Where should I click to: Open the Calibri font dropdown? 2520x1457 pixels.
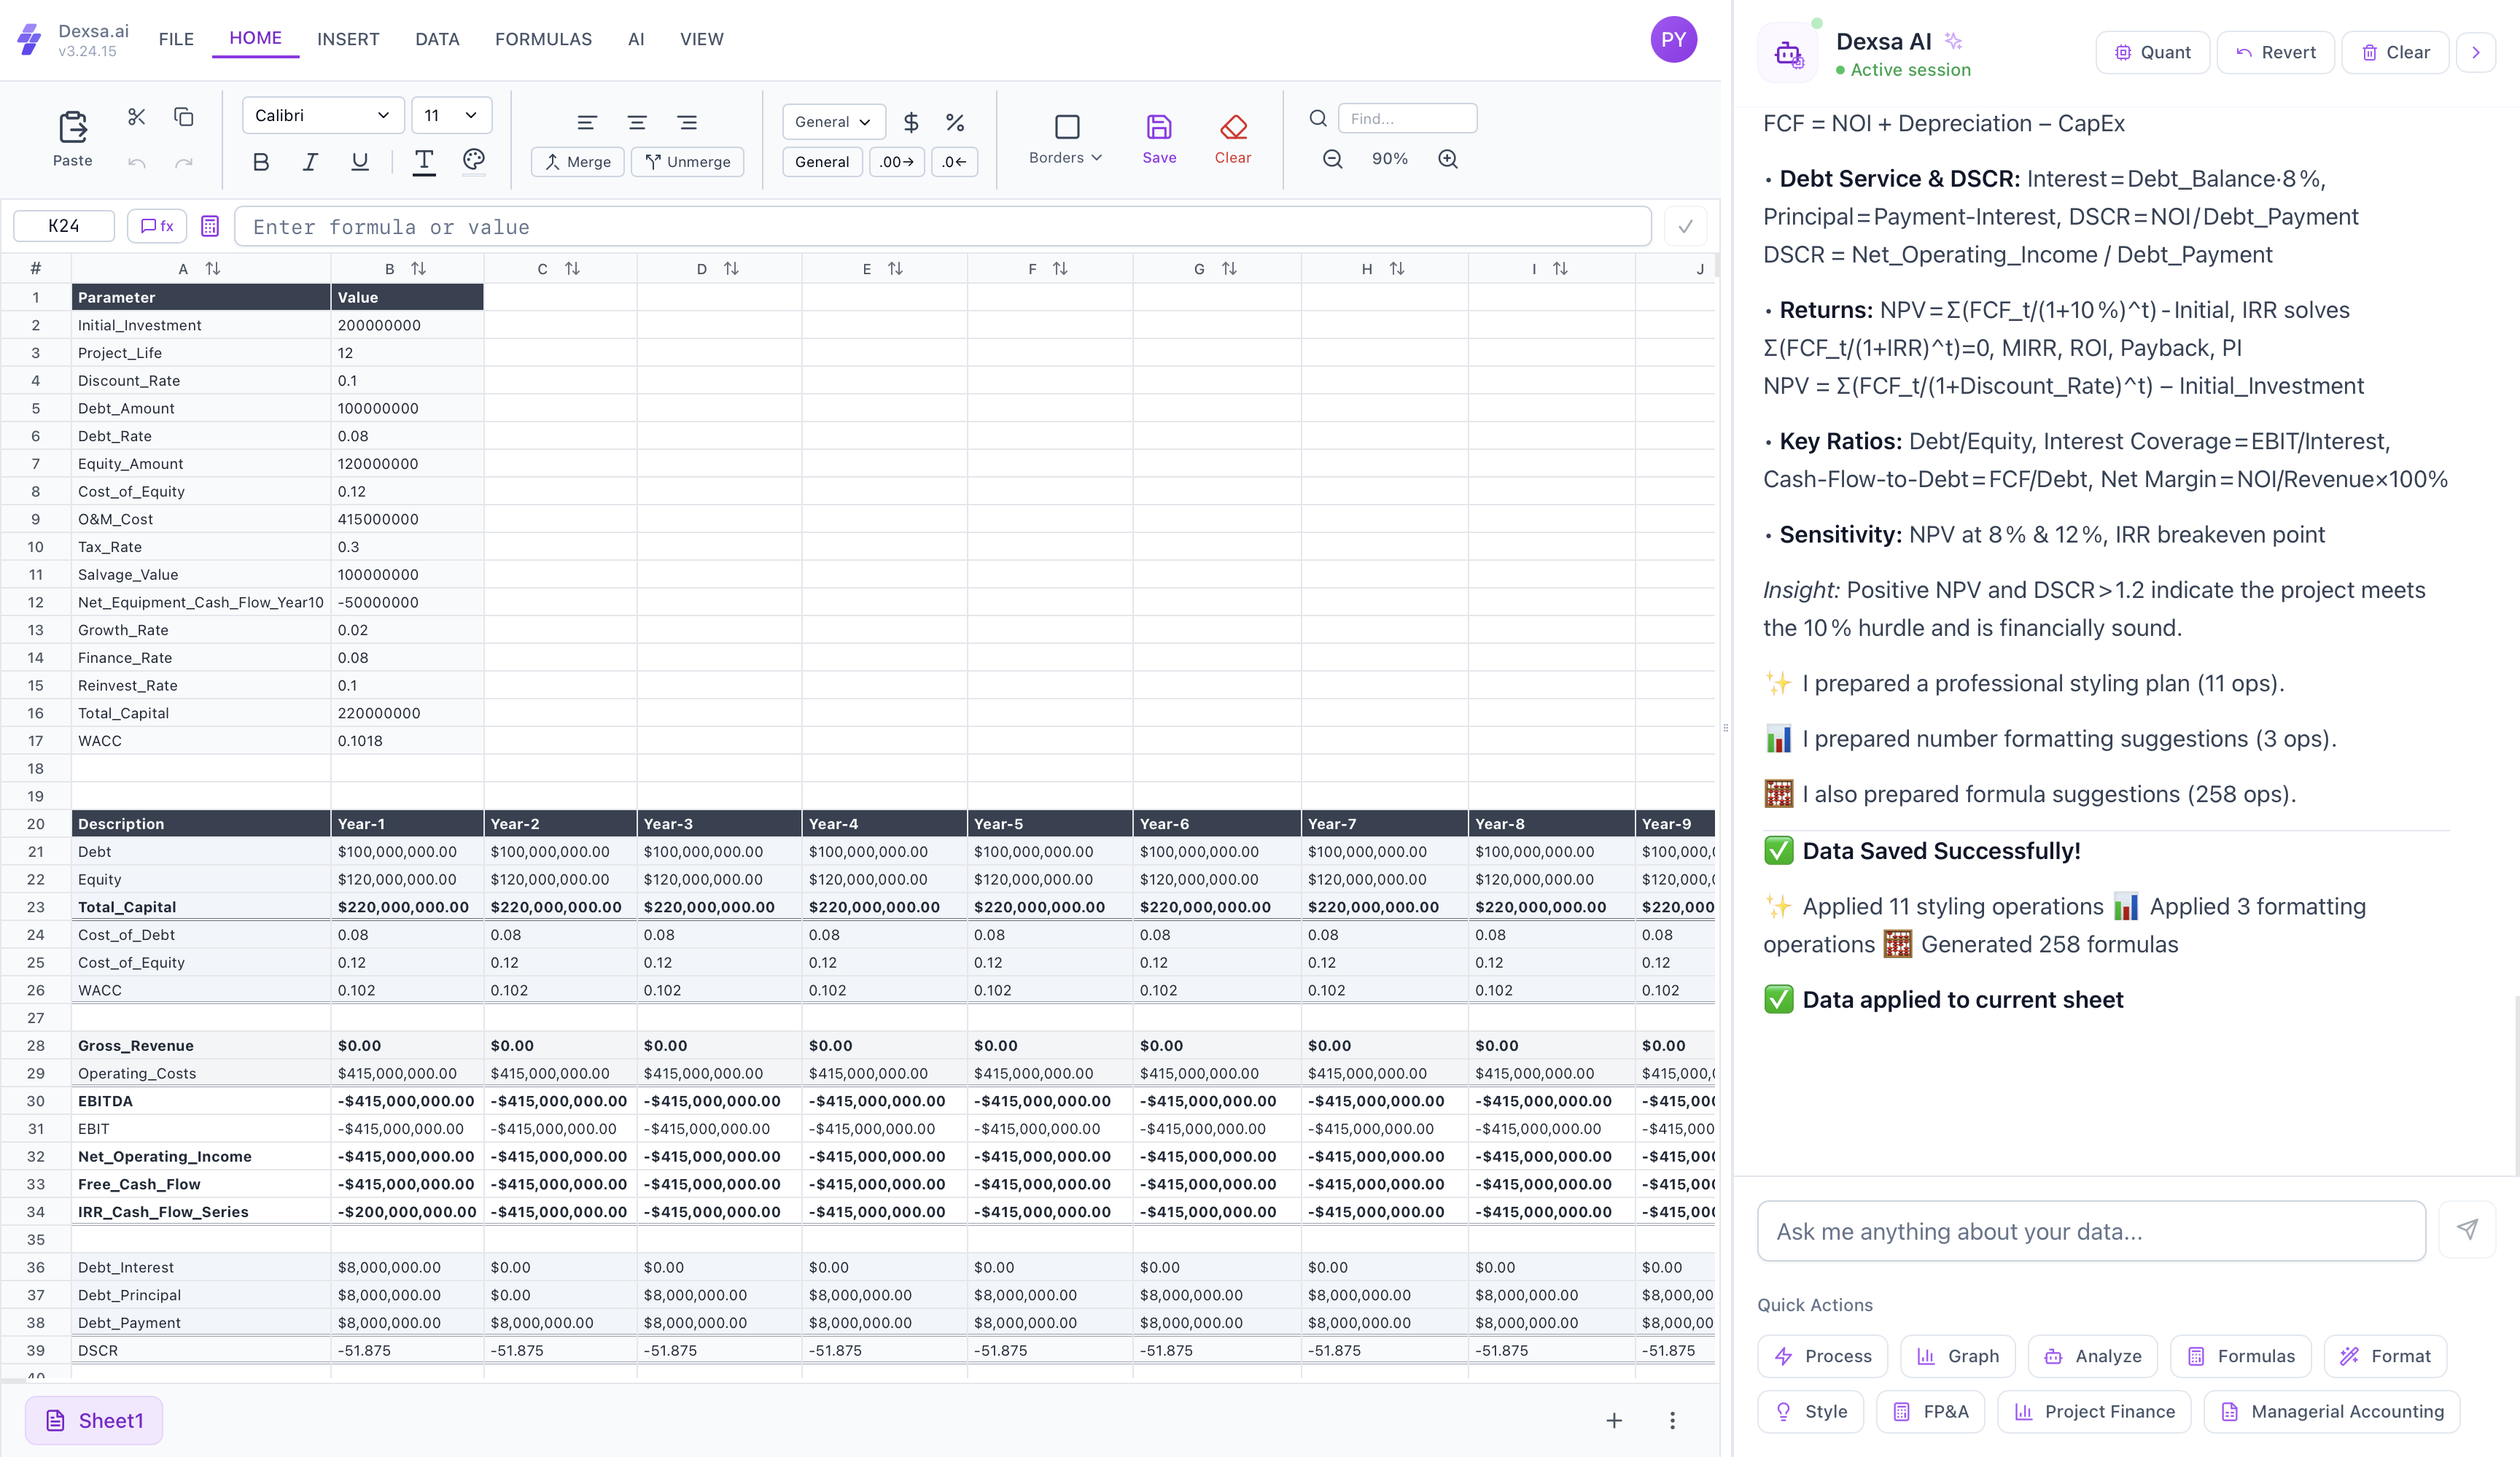322,116
